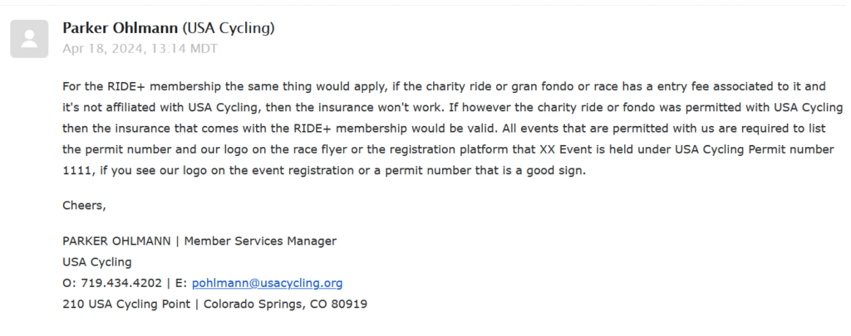
Task: Click the gray sender avatar placeholder icon
Action: (x=29, y=39)
